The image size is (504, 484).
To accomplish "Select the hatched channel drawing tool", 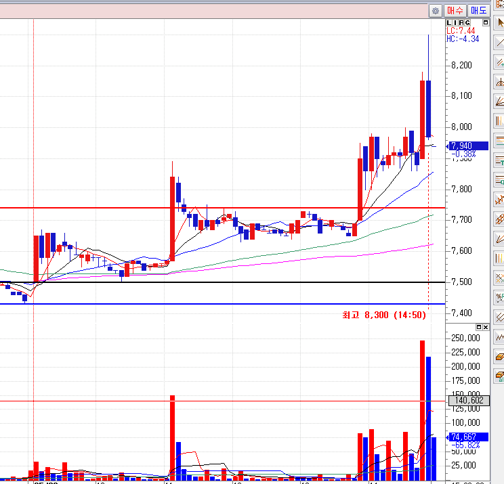I will [x=499, y=220].
